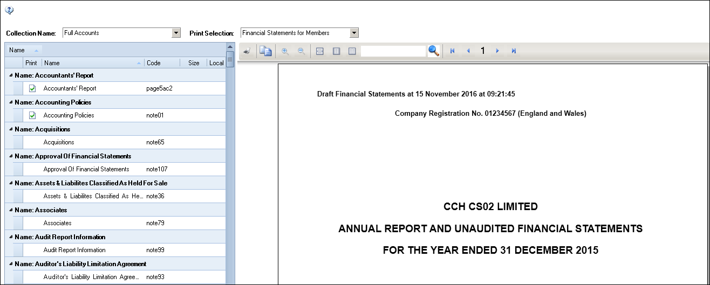Zoom out of the preview
This screenshot has height=285, width=710.
pos(301,51)
